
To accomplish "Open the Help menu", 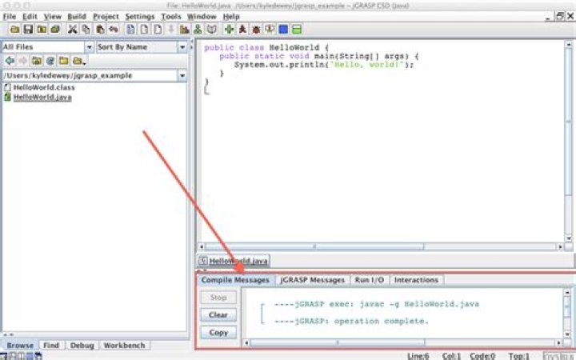I will (x=231, y=17).
